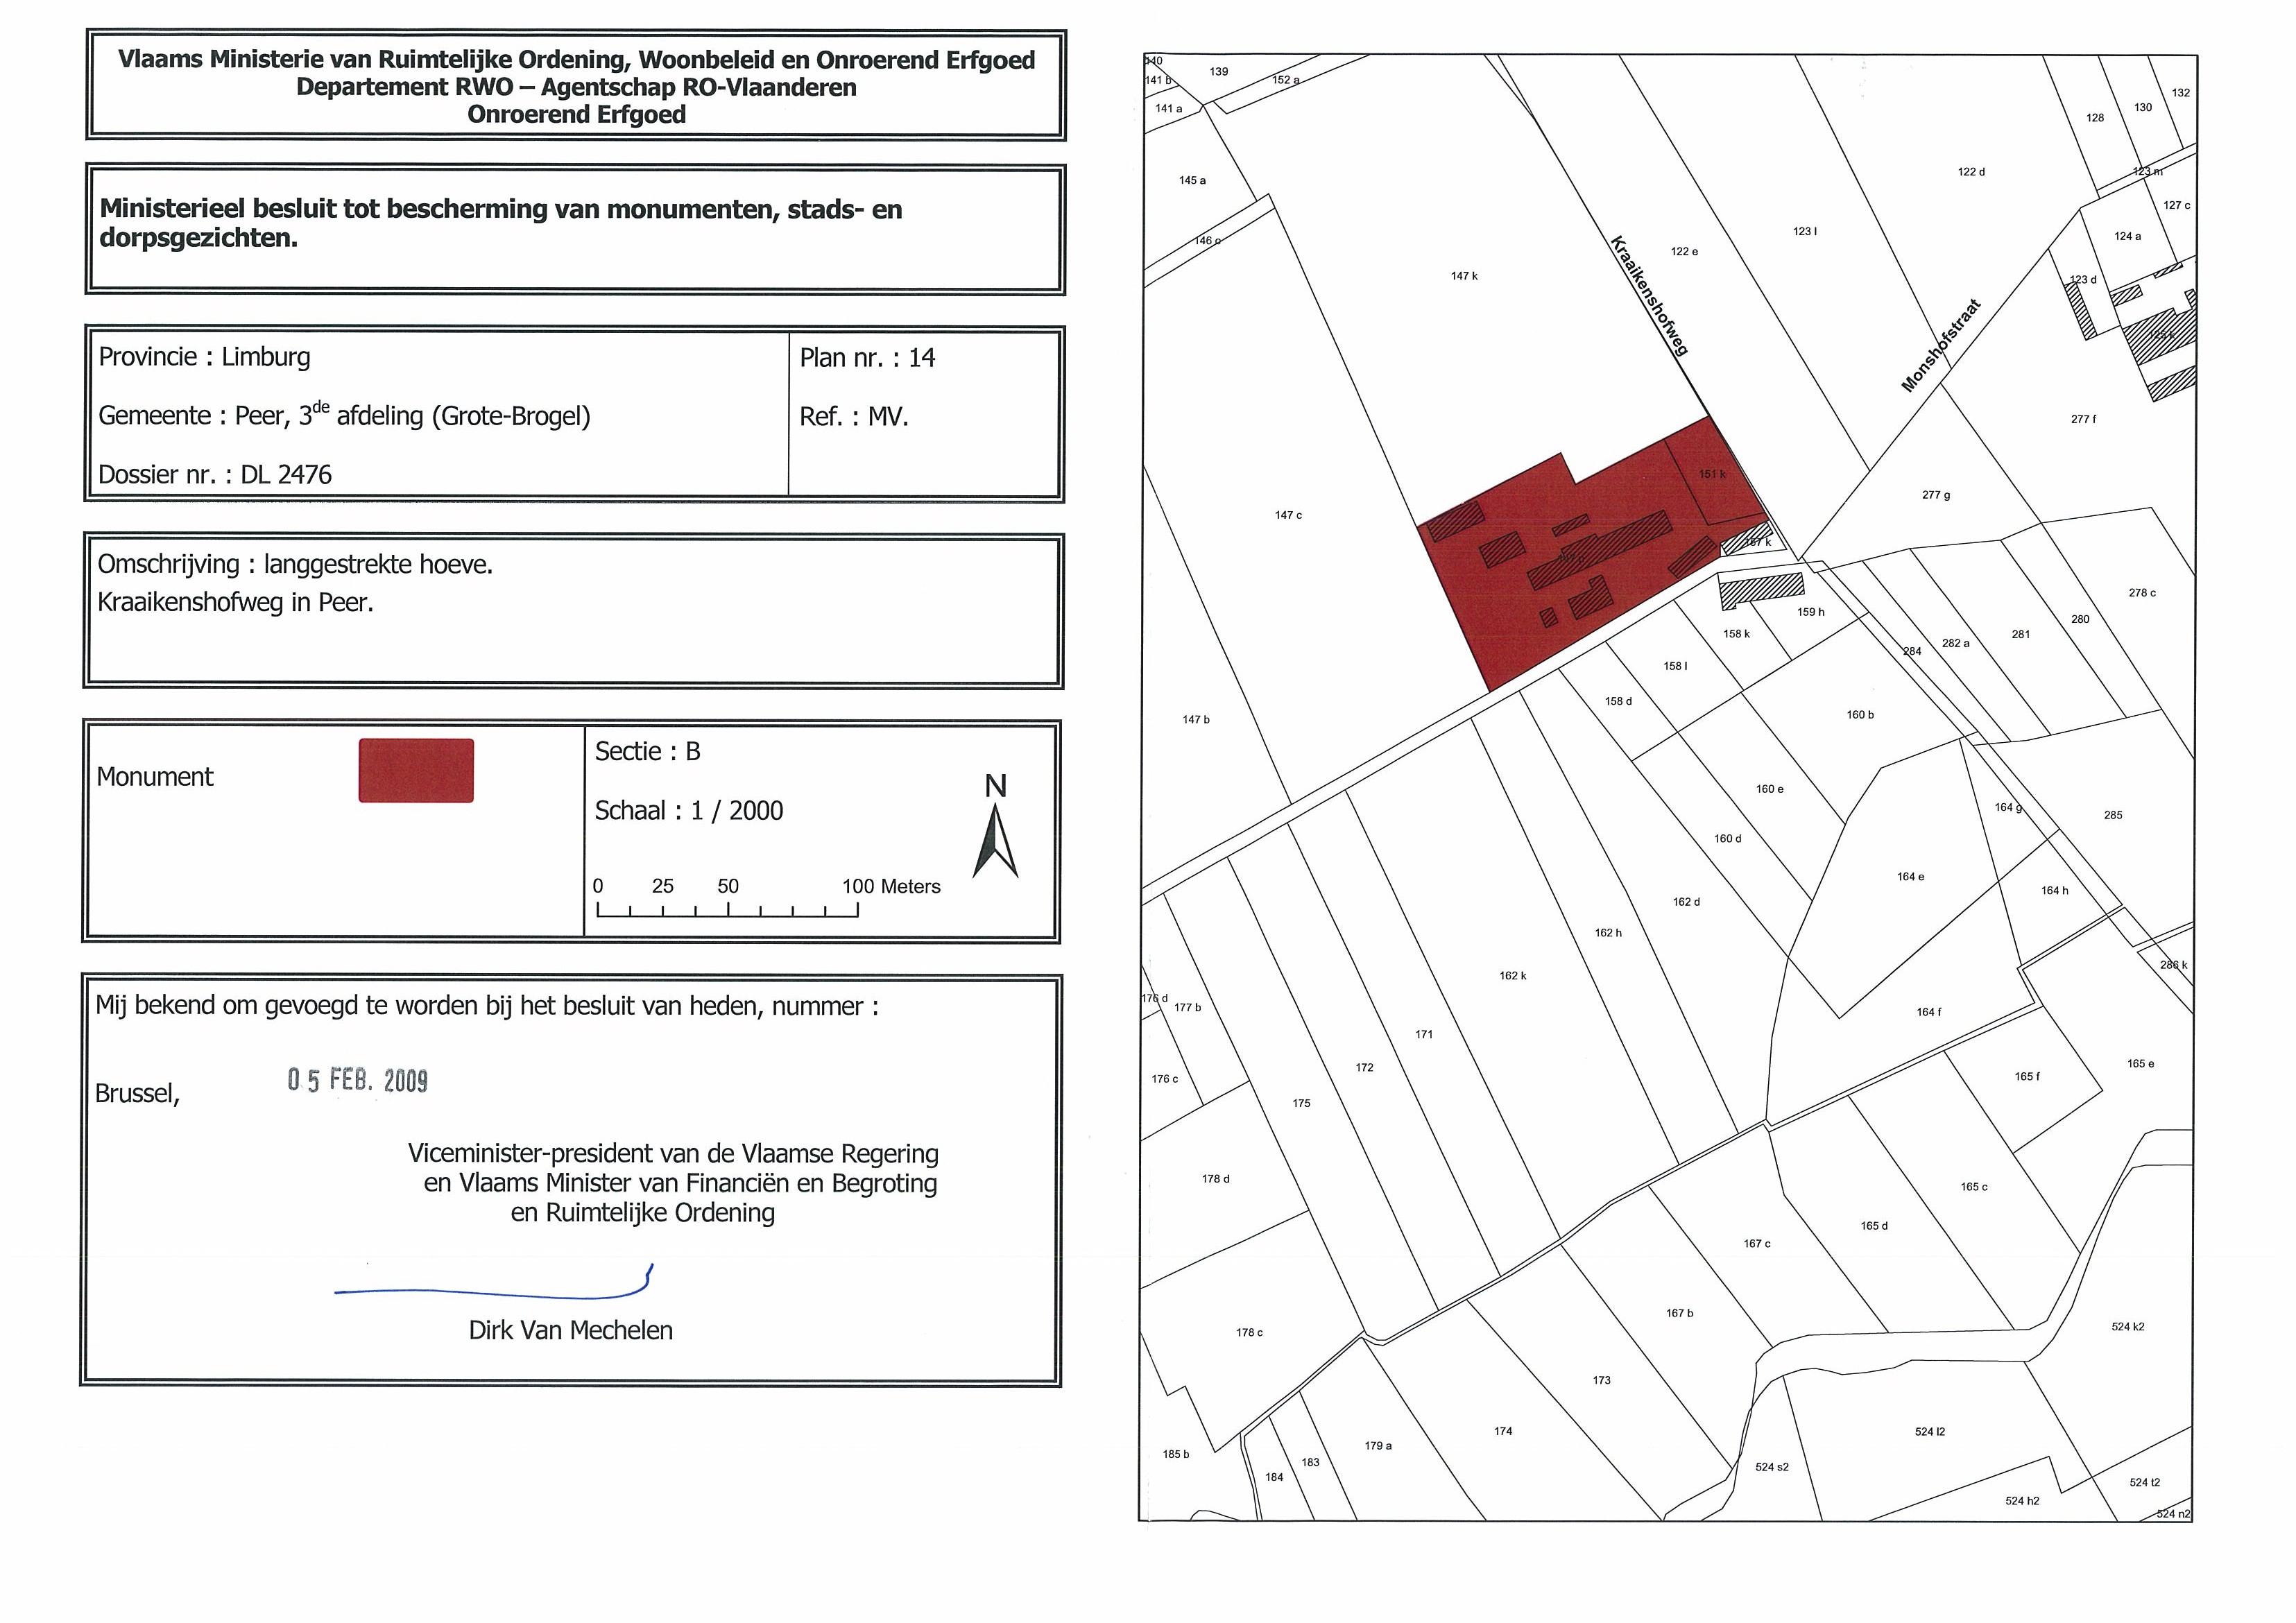
Task: Click the 'Plan nr. : 14' text
Action: pyautogui.click(x=867, y=358)
